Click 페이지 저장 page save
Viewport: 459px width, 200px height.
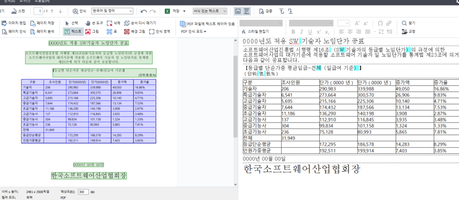click(x=43, y=23)
